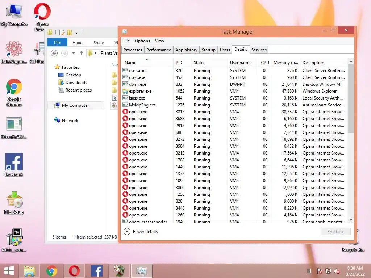Sort by the Status column header

[209, 62]
